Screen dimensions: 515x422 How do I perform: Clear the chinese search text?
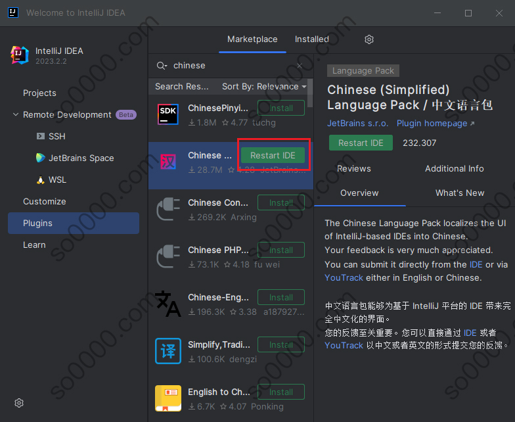[x=300, y=66]
